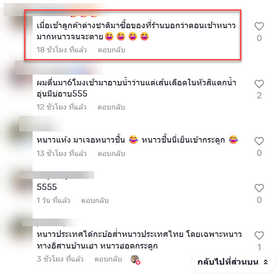Like the comment about waking at 6
This screenshot has width=278, height=274.
tap(259, 84)
